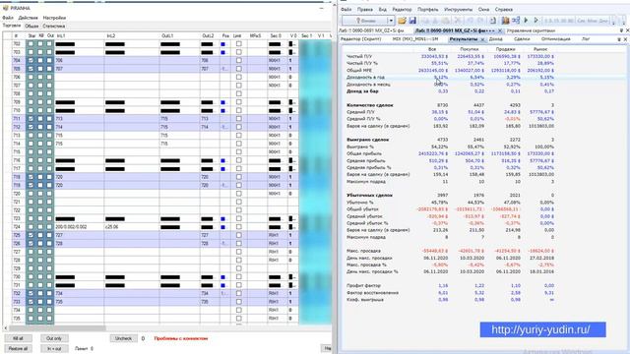Click blue Pos square in row 723
Screen dimensions: 630x354
coord(223,218)
